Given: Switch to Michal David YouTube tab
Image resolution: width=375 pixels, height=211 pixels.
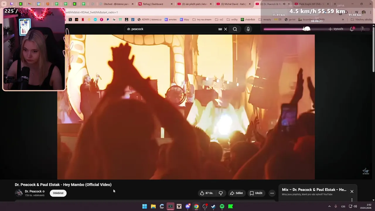Looking at the screenshot, I should click(233, 4).
